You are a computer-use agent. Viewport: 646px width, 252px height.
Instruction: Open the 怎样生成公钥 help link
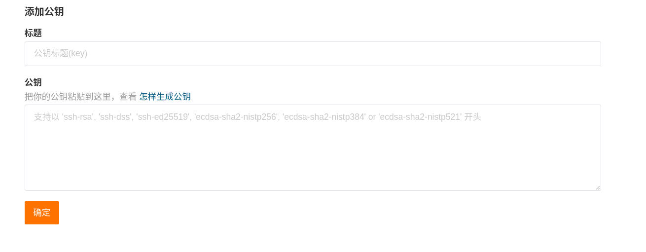pos(165,97)
